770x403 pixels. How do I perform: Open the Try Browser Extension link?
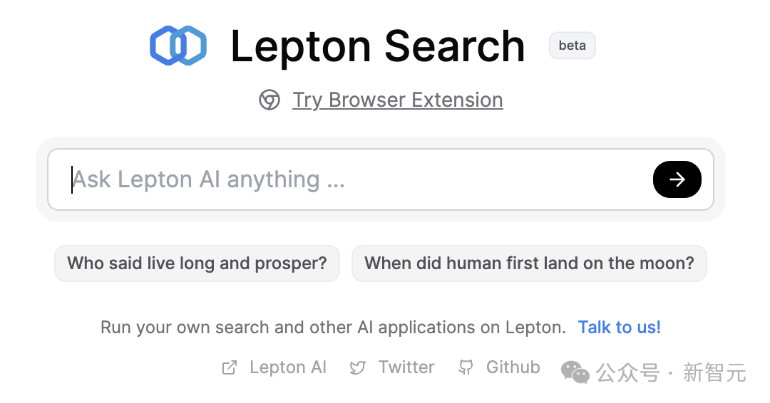(397, 100)
